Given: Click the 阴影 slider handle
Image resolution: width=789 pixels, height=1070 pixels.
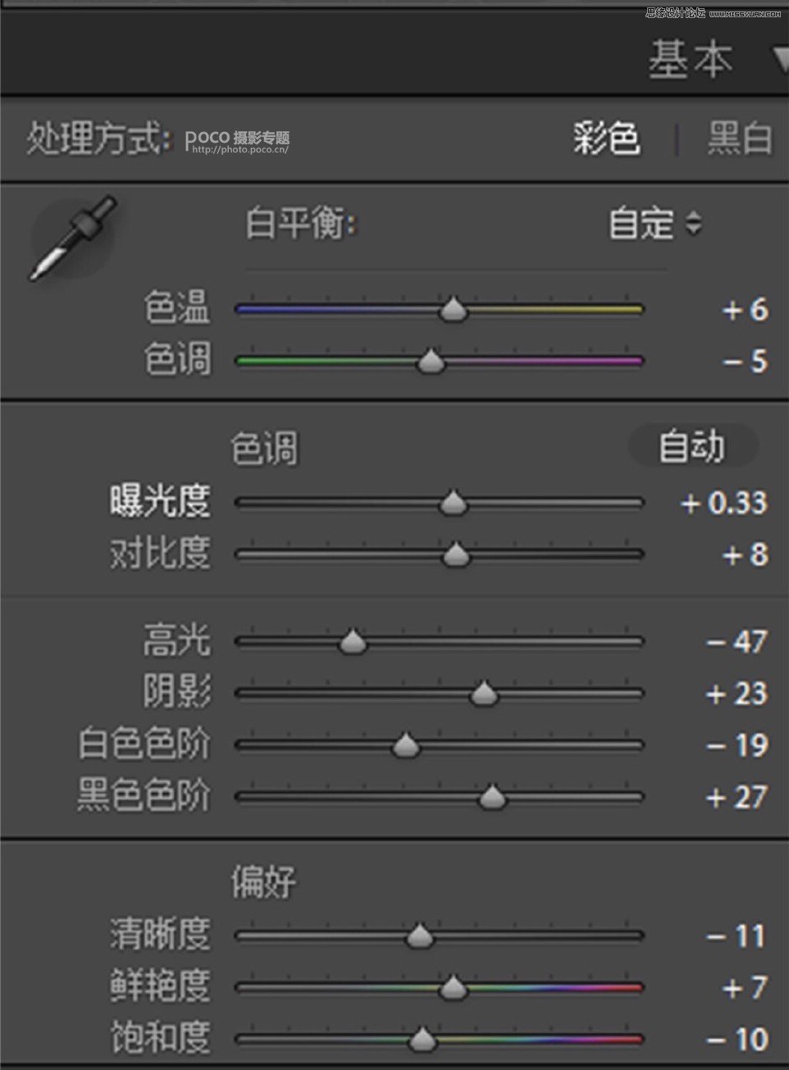Looking at the screenshot, I should pyautogui.click(x=484, y=694).
